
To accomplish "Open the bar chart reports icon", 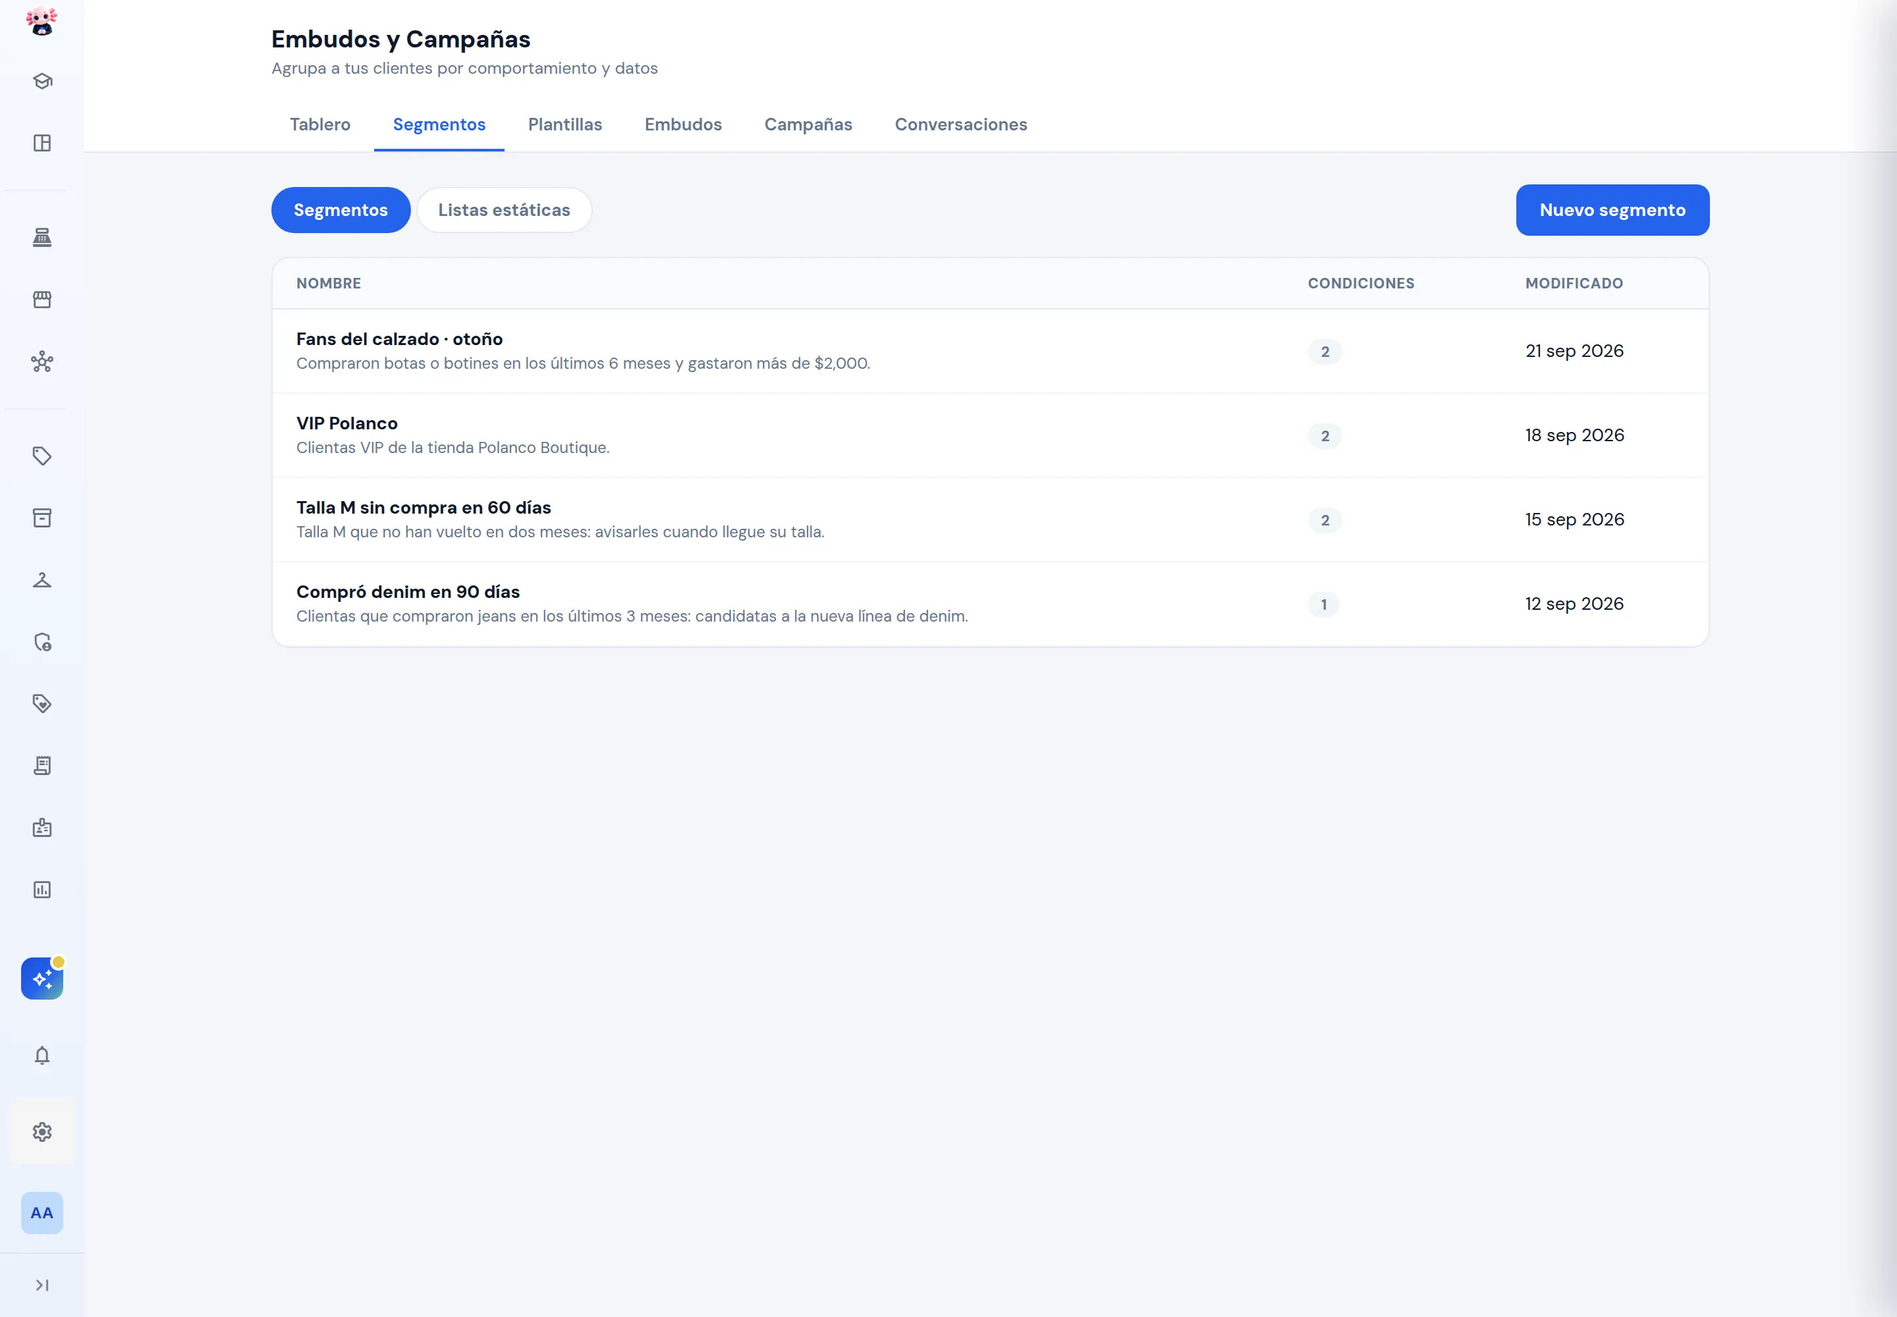I will pyautogui.click(x=42, y=890).
